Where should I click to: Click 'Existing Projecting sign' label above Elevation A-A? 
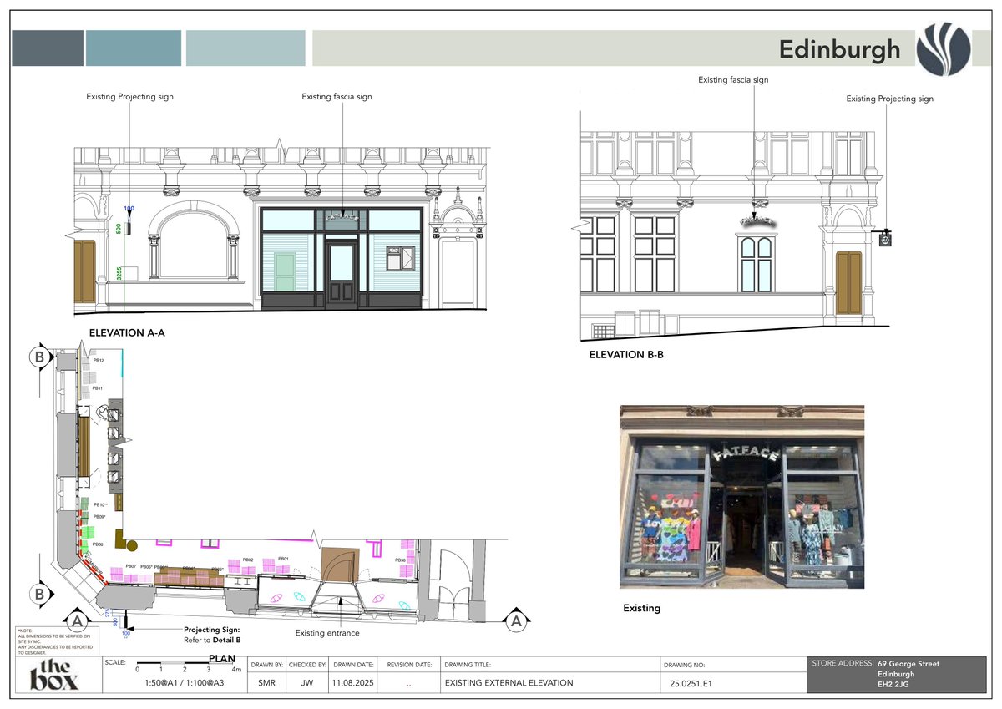pyautogui.click(x=130, y=97)
